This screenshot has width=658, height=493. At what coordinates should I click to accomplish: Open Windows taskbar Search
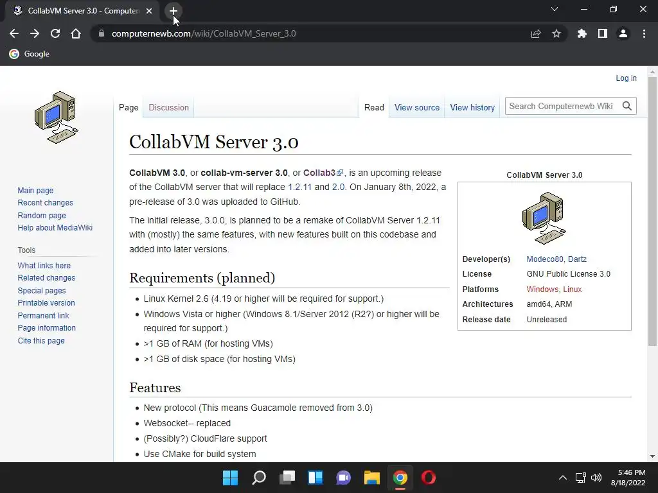pos(258,478)
